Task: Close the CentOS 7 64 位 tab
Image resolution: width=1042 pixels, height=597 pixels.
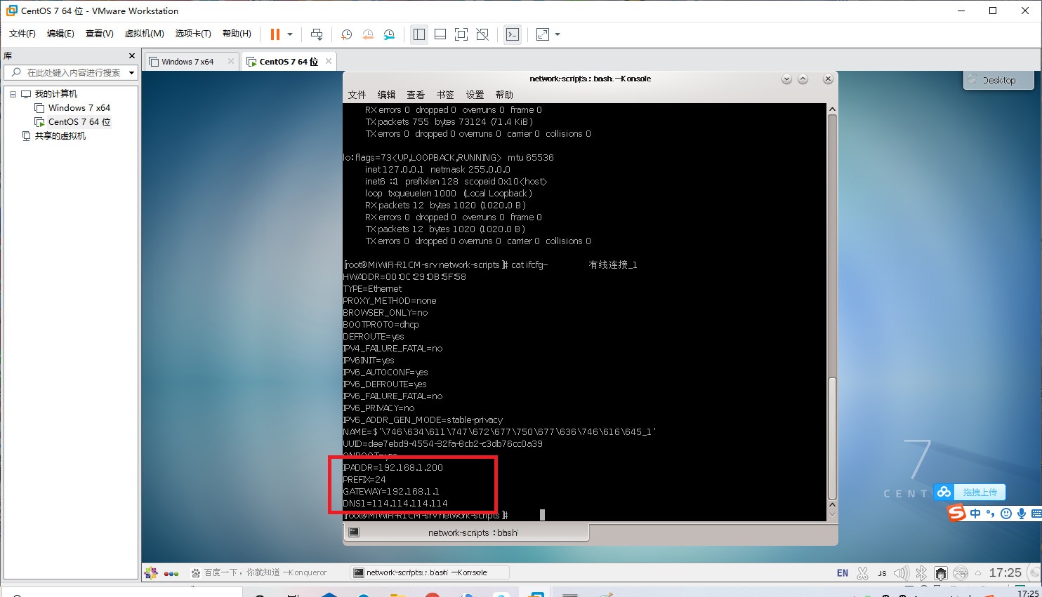Action: click(328, 61)
